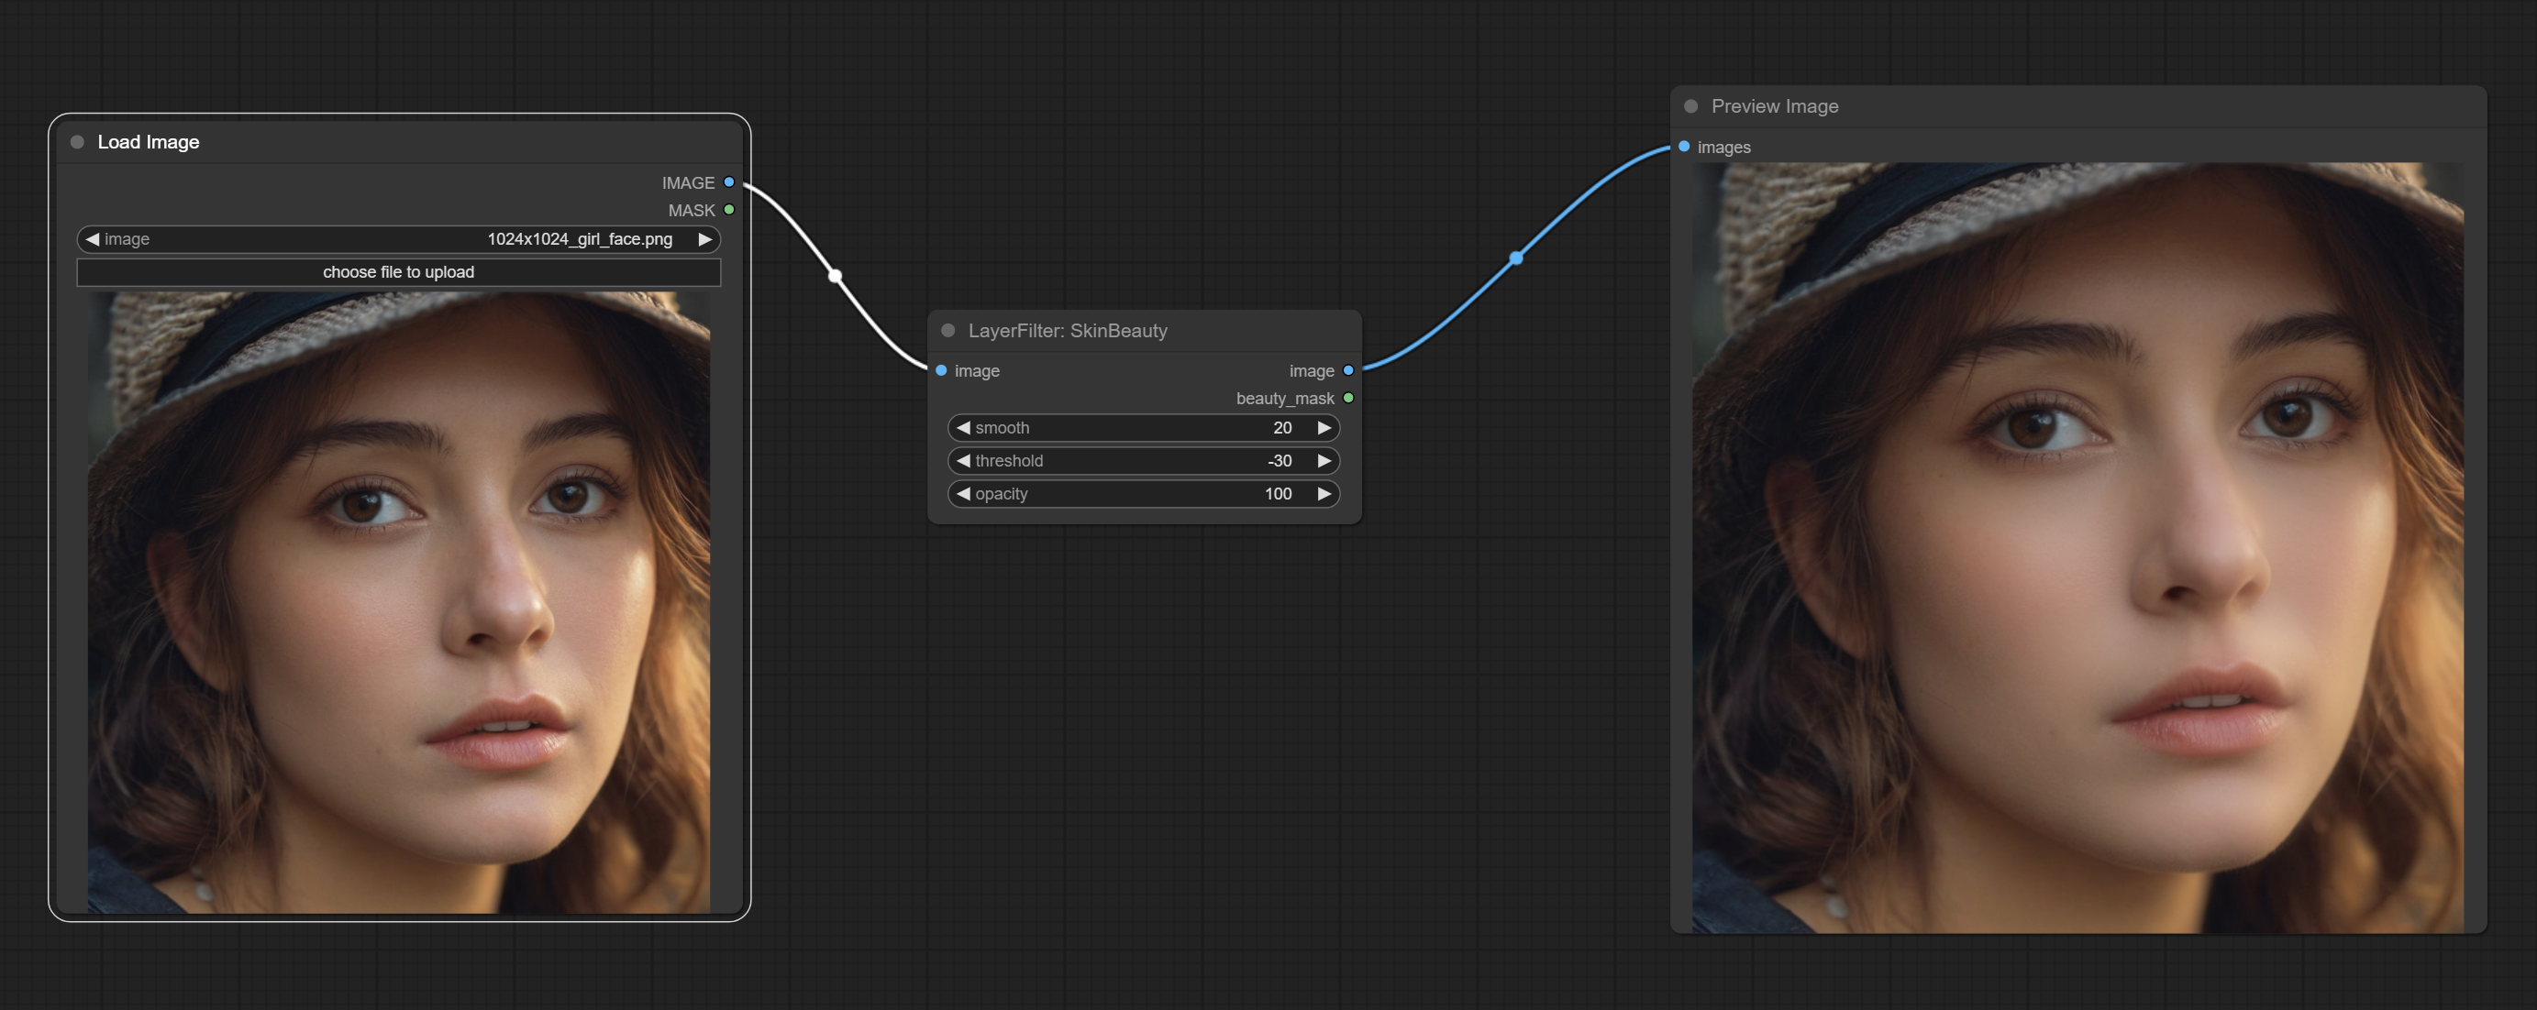Collapse the Load Image node via its dot
The image size is (2537, 1010).
pyautogui.click(x=78, y=142)
